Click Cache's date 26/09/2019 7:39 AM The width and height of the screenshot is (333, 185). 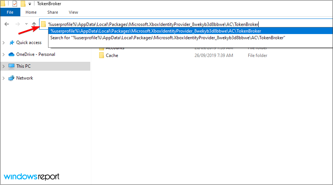pyautogui.click(x=213, y=55)
